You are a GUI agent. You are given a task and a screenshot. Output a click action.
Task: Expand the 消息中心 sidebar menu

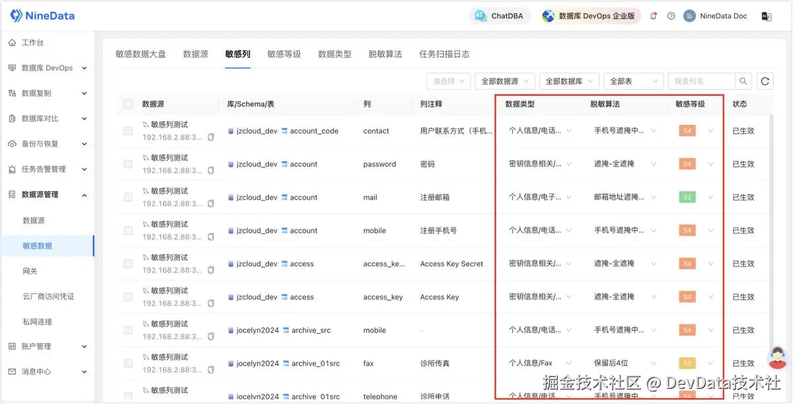(x=47, y=372)
